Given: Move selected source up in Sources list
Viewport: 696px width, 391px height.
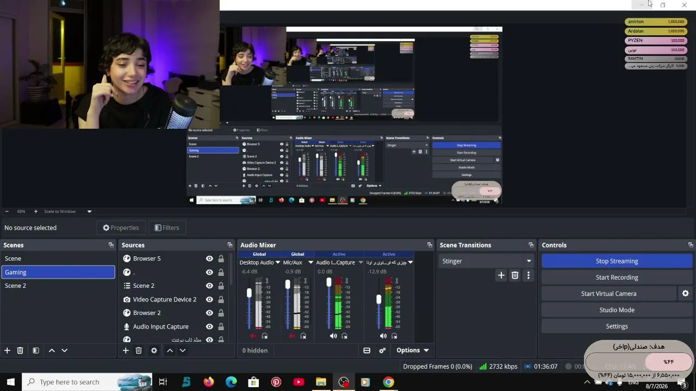Looking at the screenshot, I should 170,351.
